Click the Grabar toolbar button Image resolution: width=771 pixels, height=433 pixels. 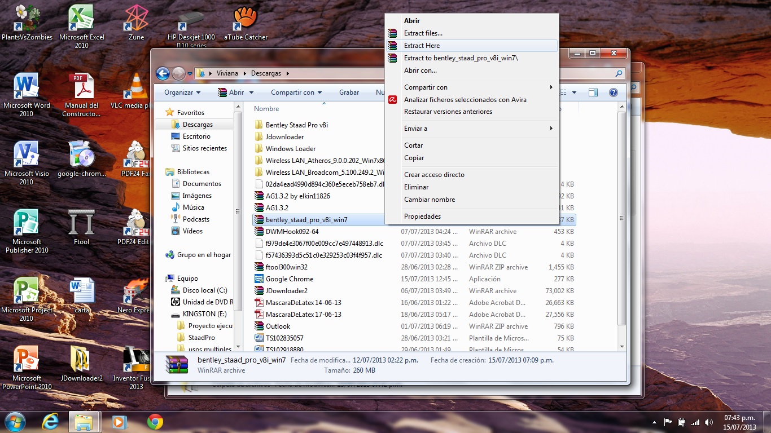pos(349,92)
